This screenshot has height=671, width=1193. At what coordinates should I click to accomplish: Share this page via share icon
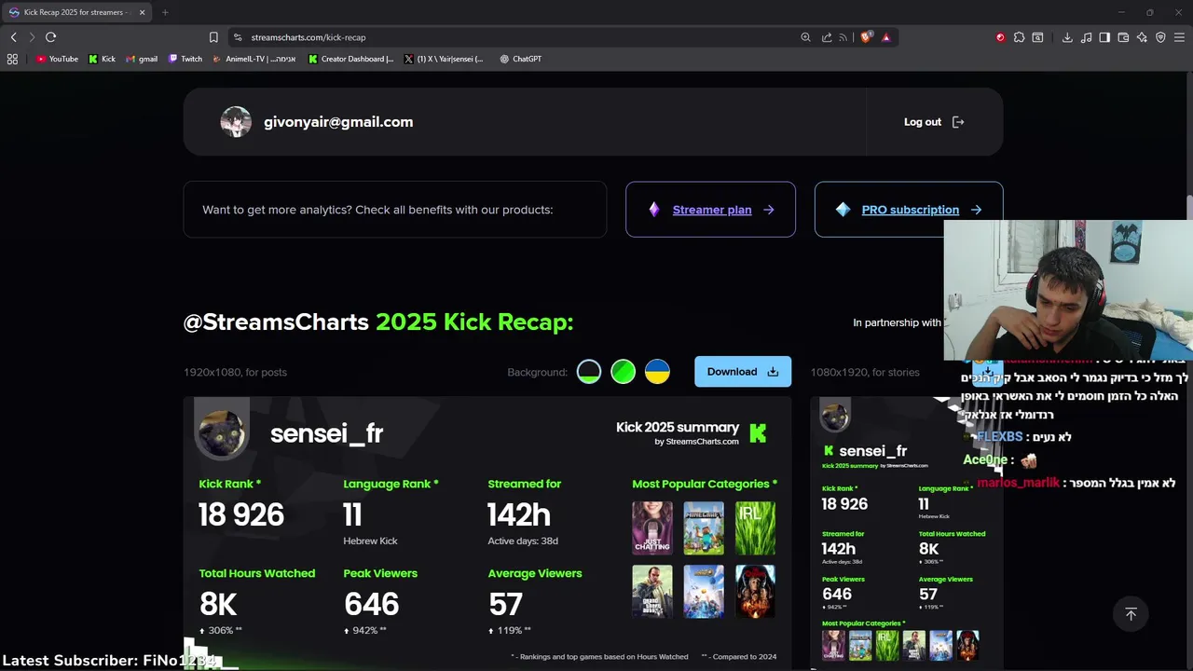click(x=827, y=37)
